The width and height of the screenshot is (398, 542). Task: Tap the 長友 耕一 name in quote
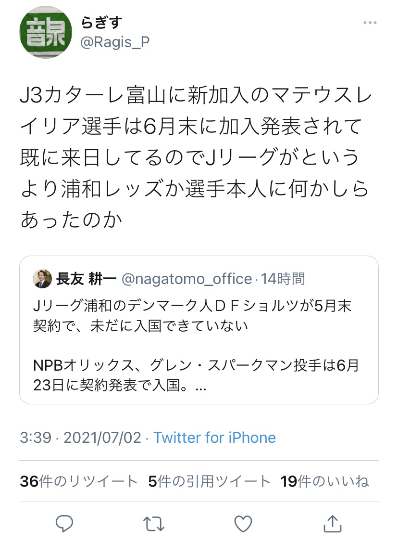tap(87, 279)
